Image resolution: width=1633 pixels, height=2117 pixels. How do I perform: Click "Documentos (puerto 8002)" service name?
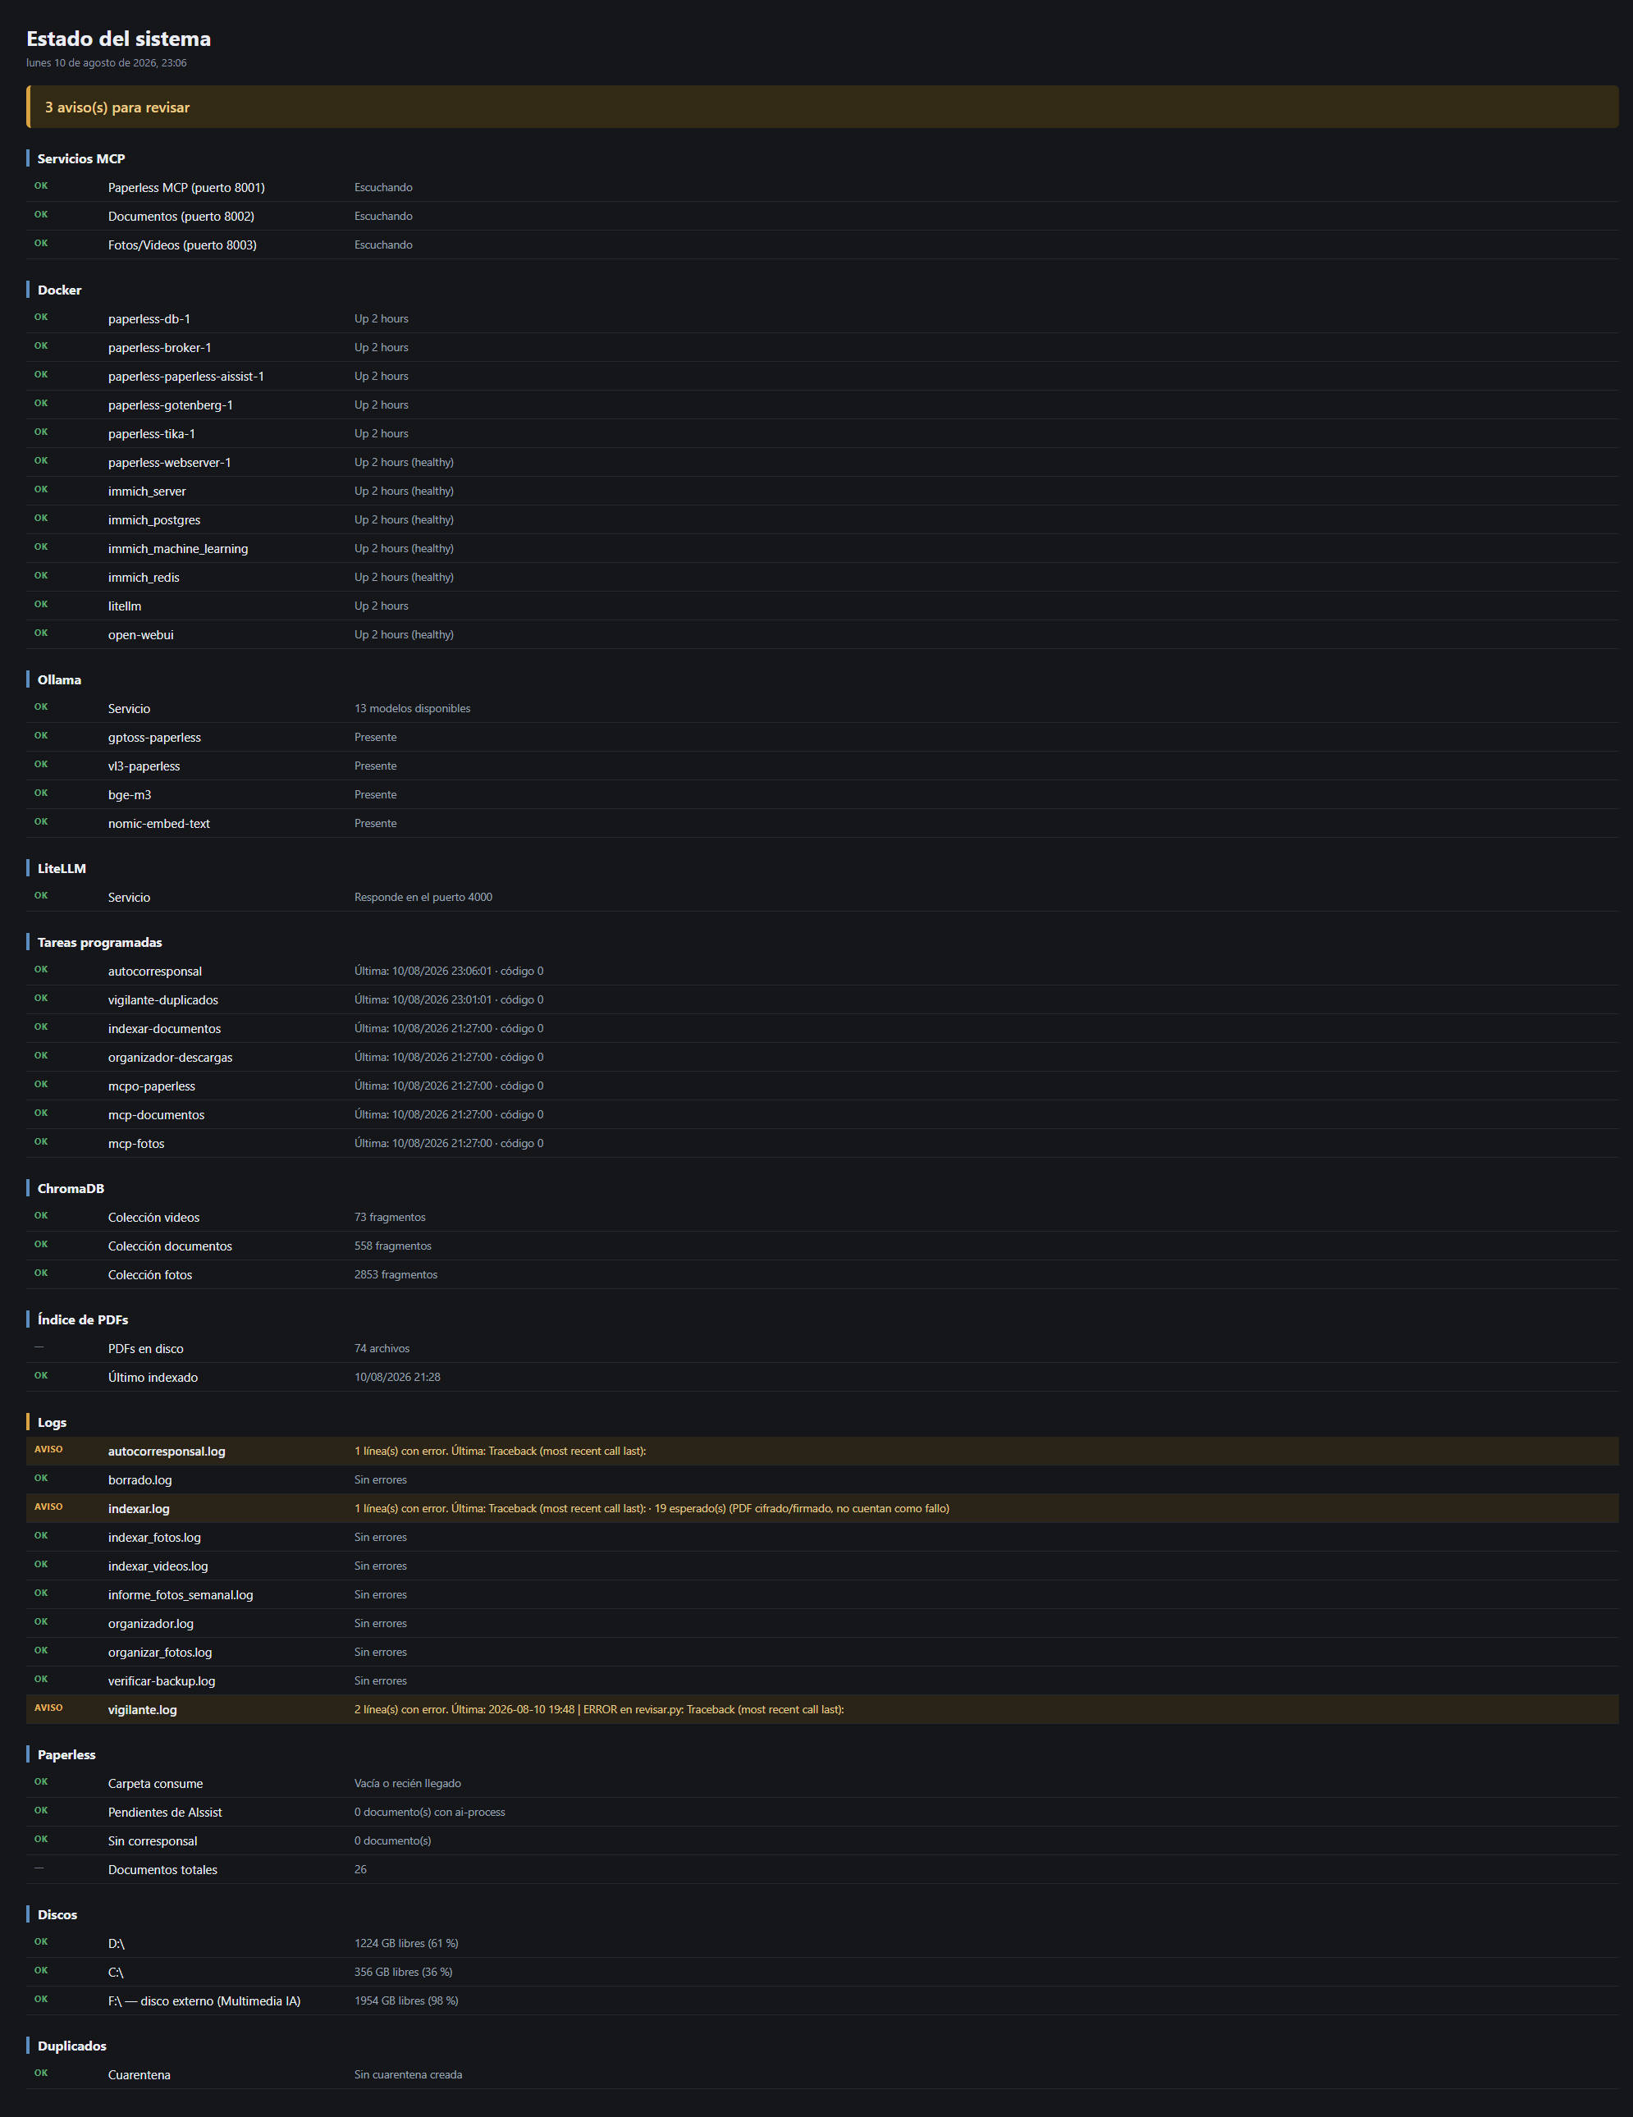point(181,216)
